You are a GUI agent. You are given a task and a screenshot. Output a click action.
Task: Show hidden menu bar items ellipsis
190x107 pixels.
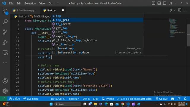pyautogui.click(x=58, y=3)
